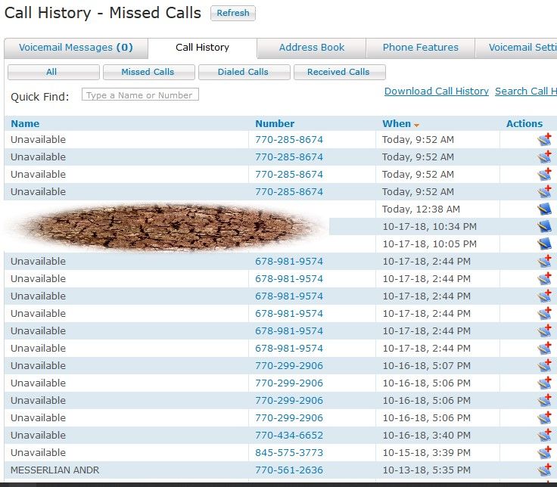Show Received Calls only
This screenshot has height=487, width=557.
(x=338, y=72)
